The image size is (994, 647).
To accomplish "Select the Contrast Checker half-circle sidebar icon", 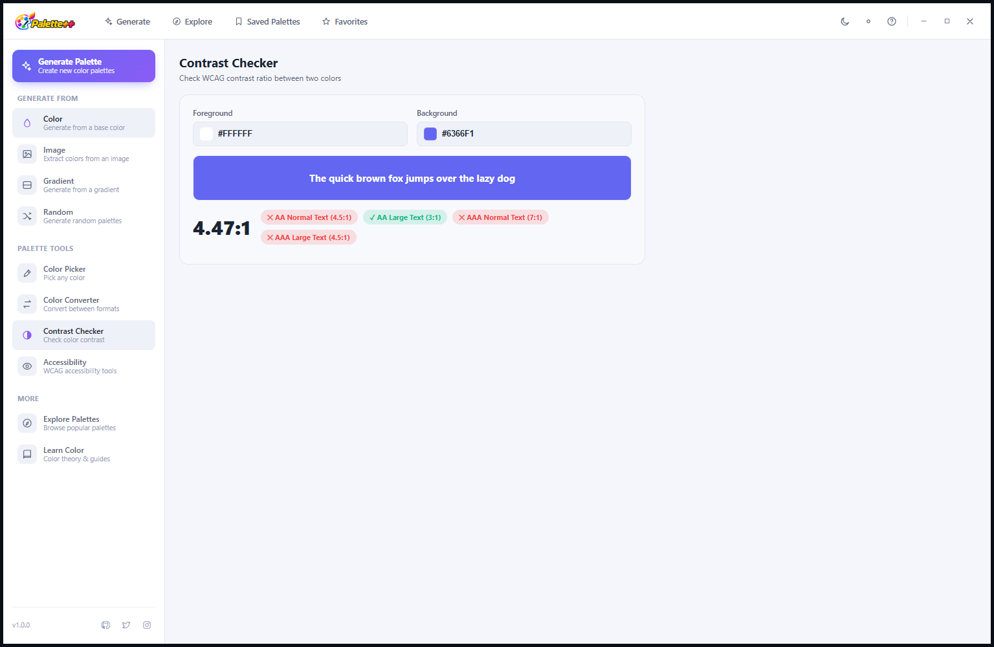I will (x=27, y=335).
